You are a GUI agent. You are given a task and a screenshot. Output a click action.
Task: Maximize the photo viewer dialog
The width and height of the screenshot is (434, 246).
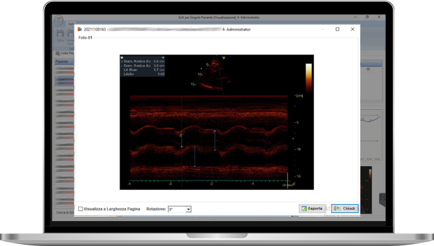click(338, 29)
